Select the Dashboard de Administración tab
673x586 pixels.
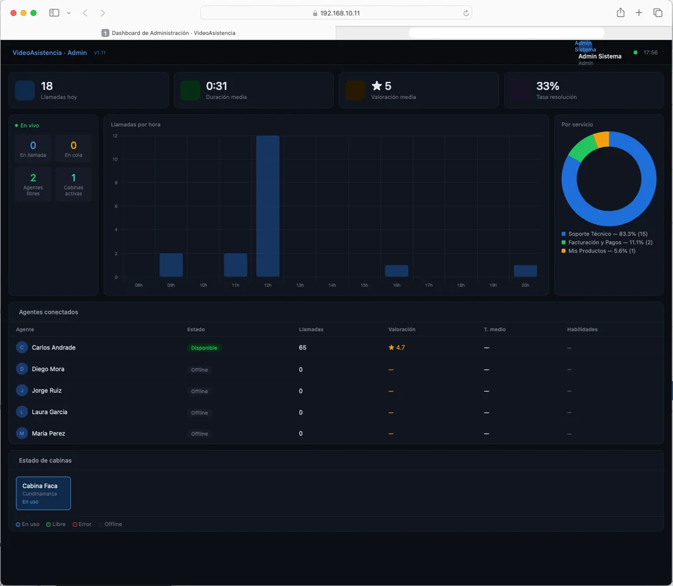click(168, 33)
